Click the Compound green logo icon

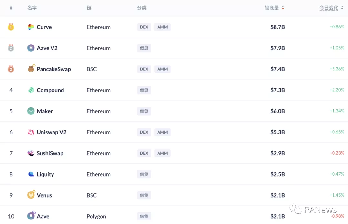coord(31,90)
